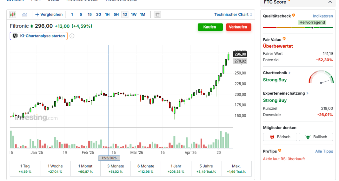Collapse the FTC Score panel

coord(330,2)
